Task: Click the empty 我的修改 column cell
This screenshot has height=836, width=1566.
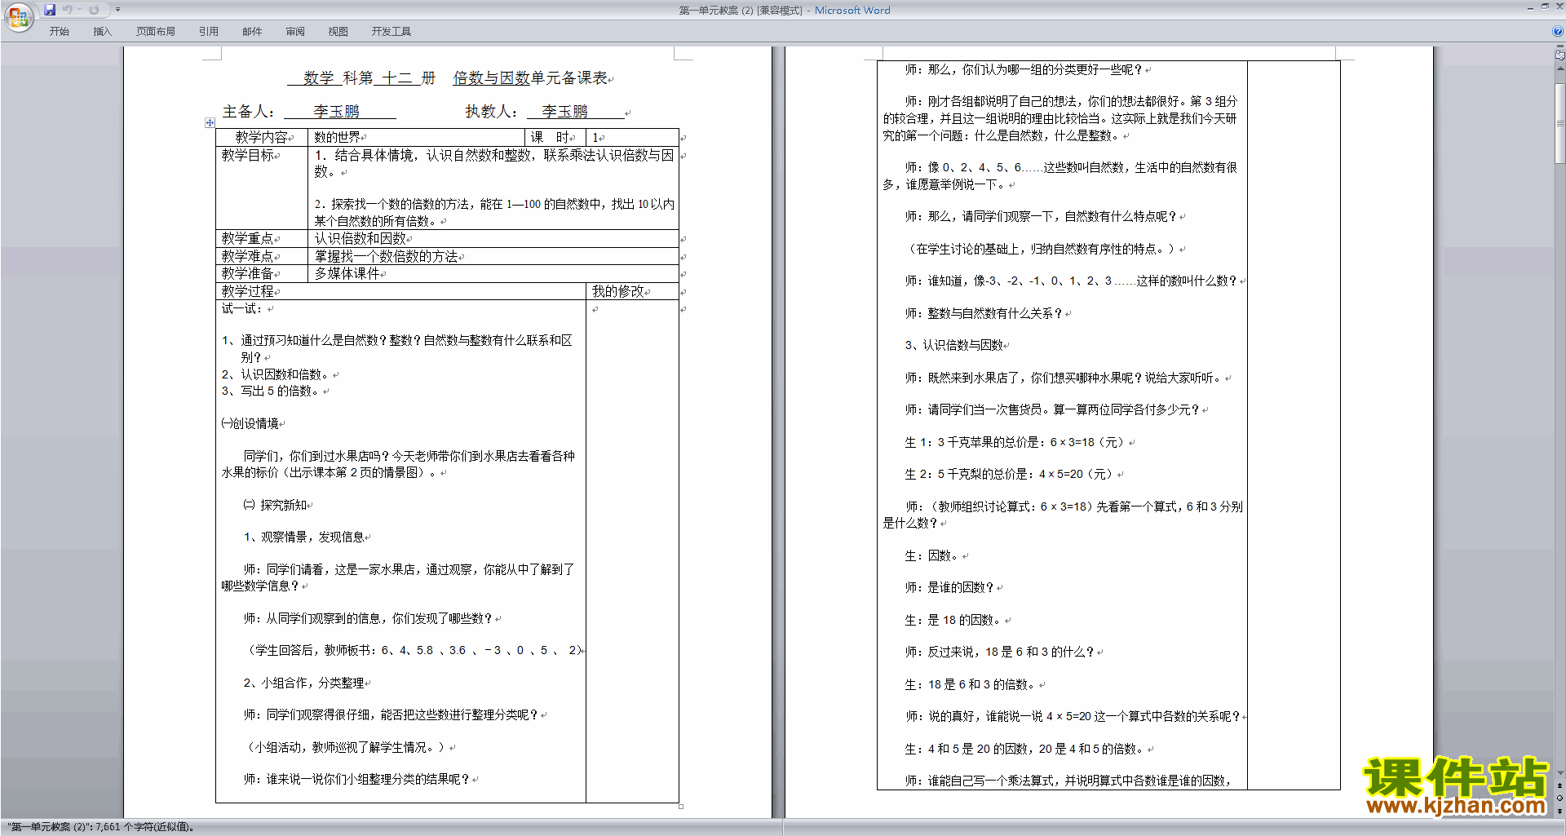Action: 632,551
